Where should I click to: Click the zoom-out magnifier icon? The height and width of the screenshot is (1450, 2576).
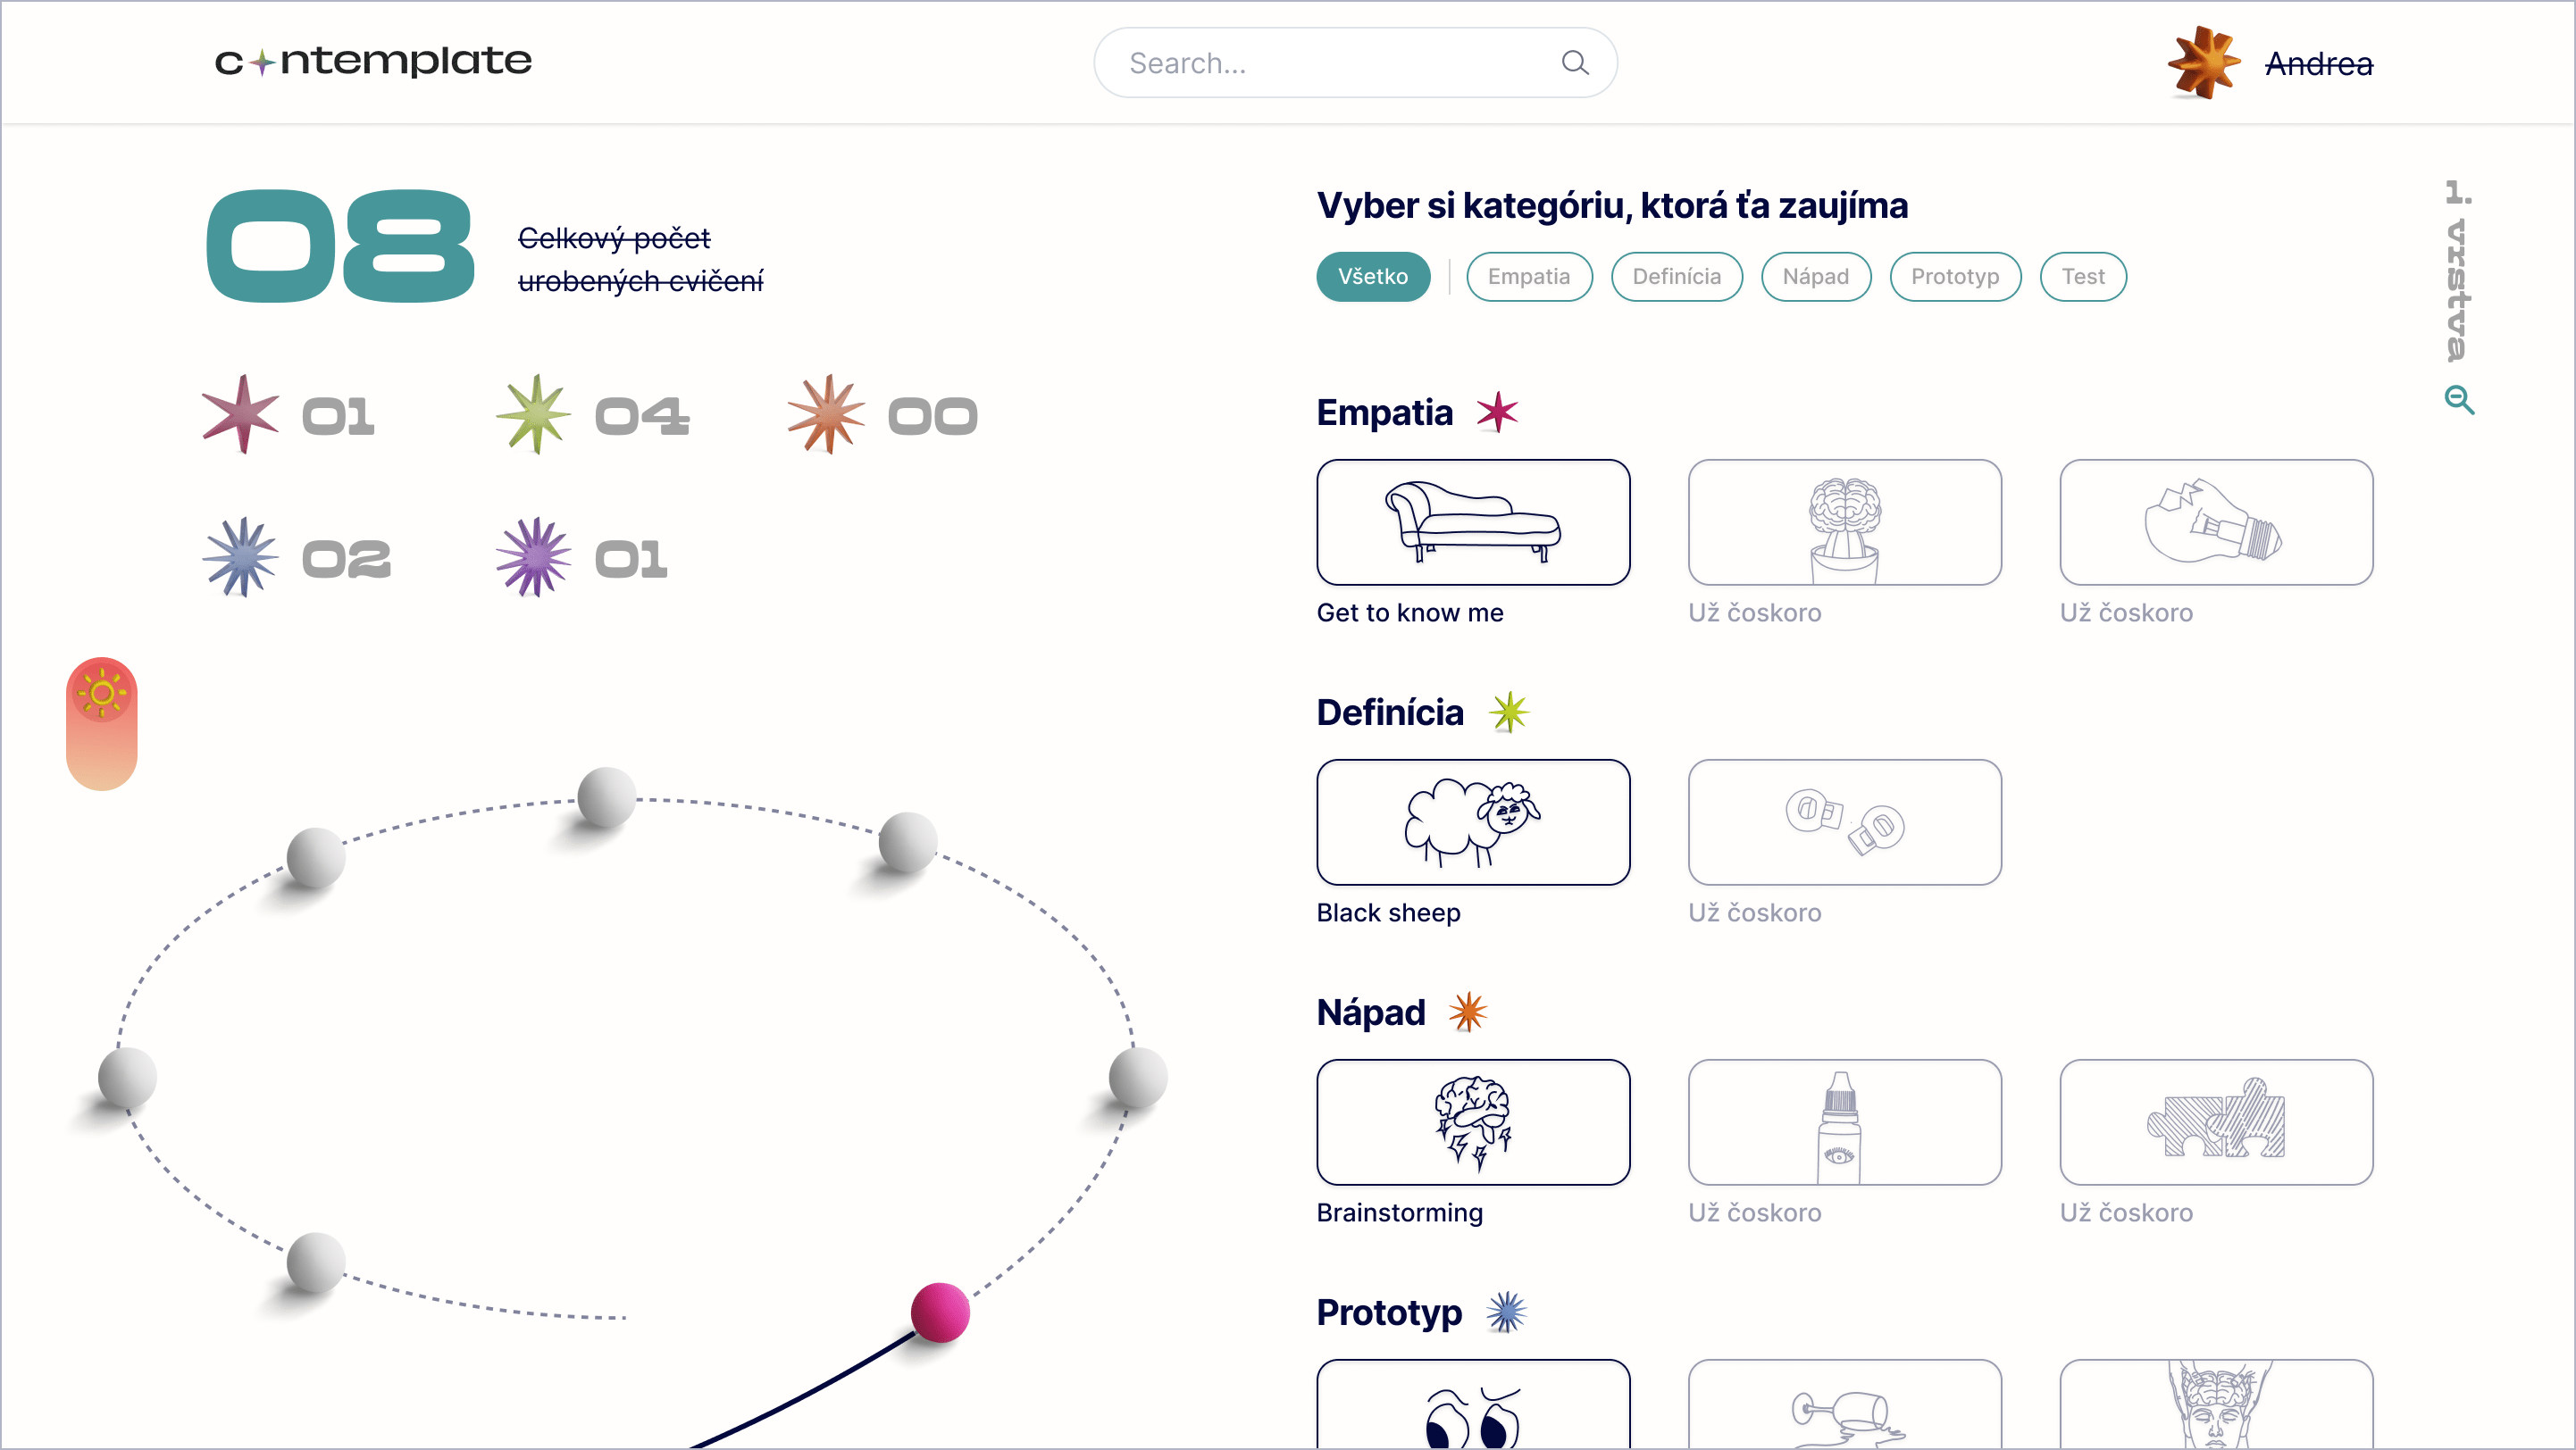(x=2458, y=400)
